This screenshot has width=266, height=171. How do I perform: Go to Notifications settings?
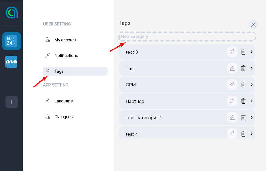click(x=66, y=56)
